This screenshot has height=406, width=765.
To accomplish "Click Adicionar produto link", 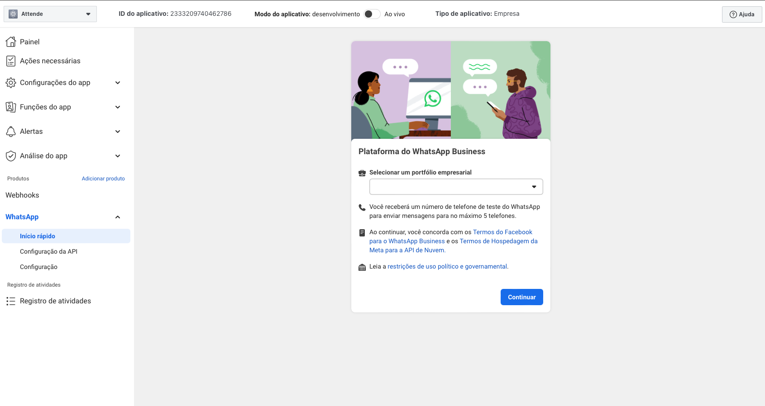I will click(103, 179).
